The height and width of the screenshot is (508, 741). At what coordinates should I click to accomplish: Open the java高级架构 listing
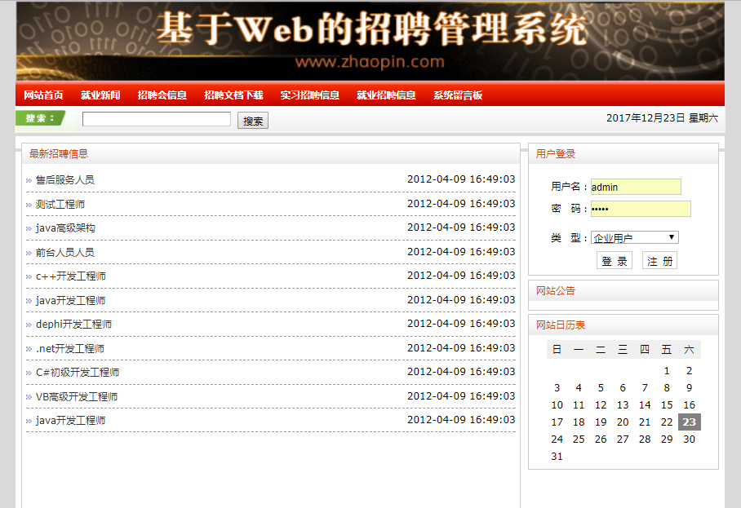tap(65, 228)
